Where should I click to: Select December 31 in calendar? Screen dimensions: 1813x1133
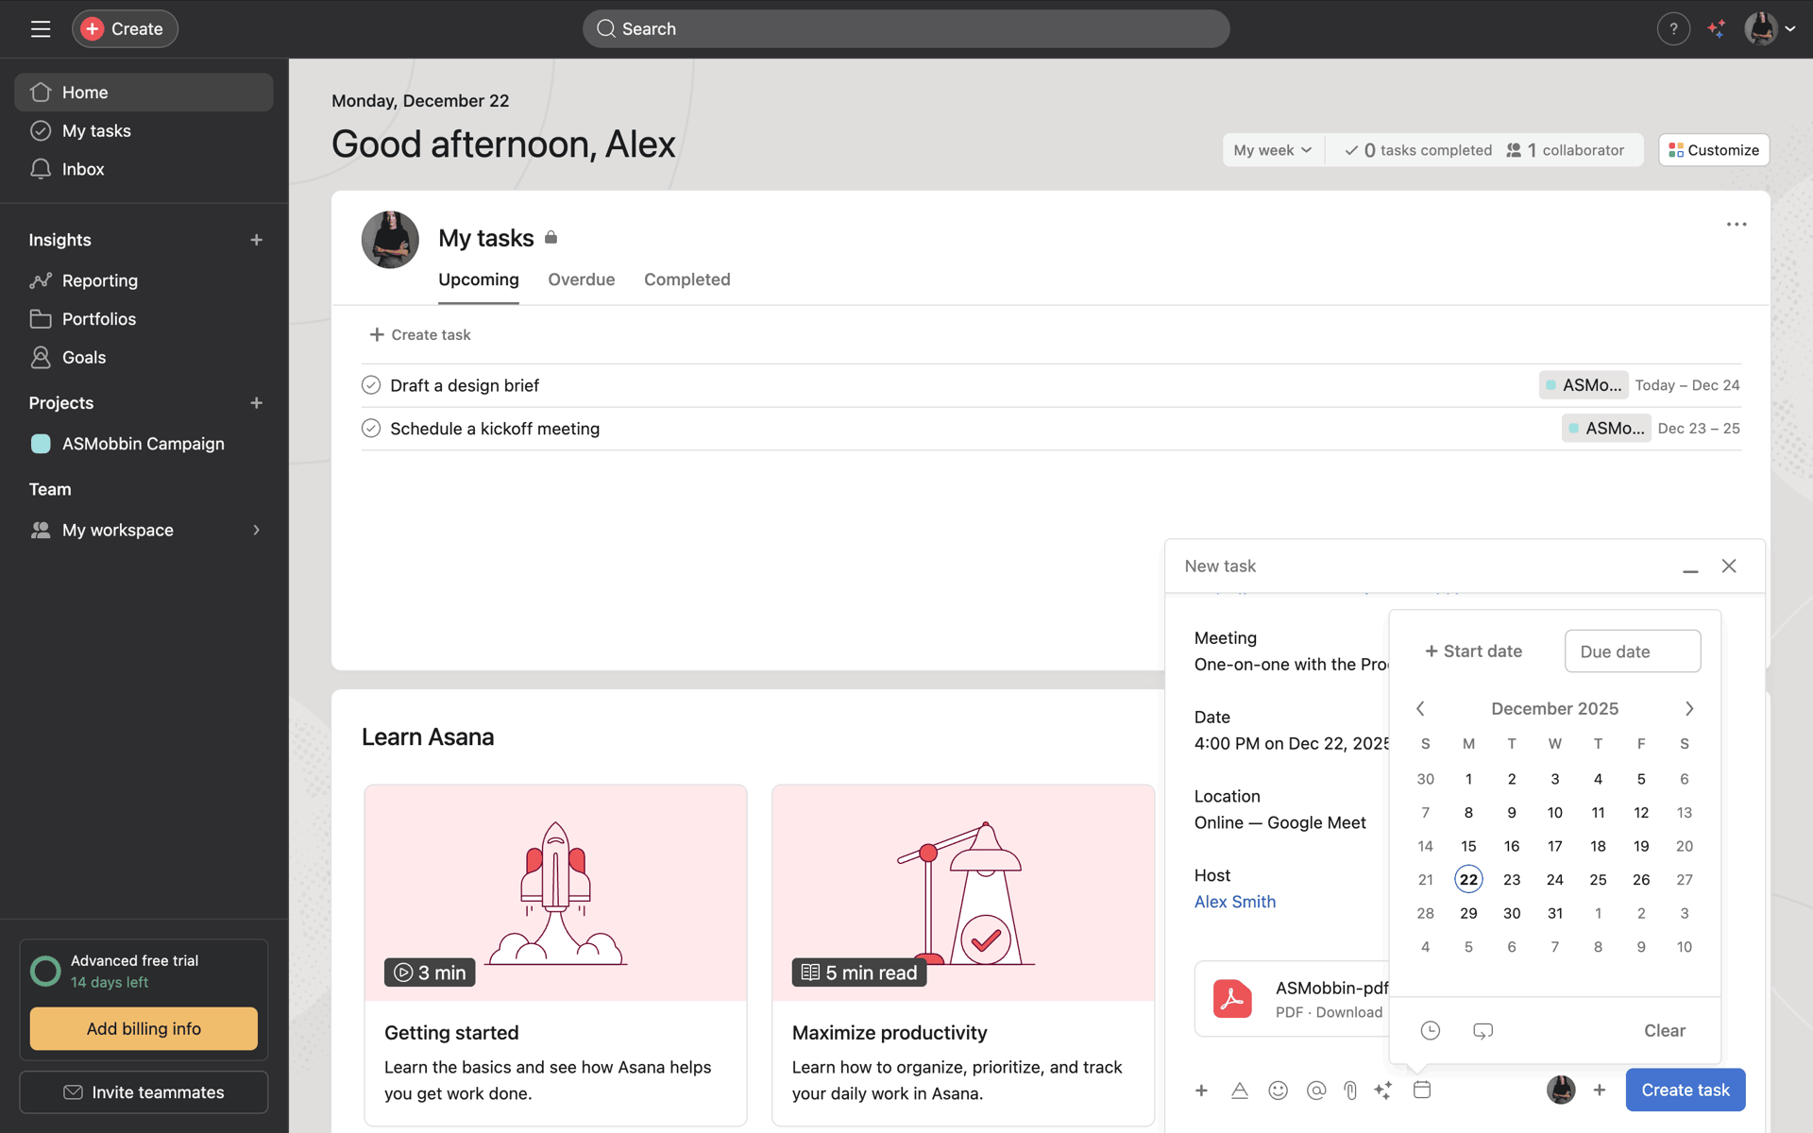[x=1555, y=913]
